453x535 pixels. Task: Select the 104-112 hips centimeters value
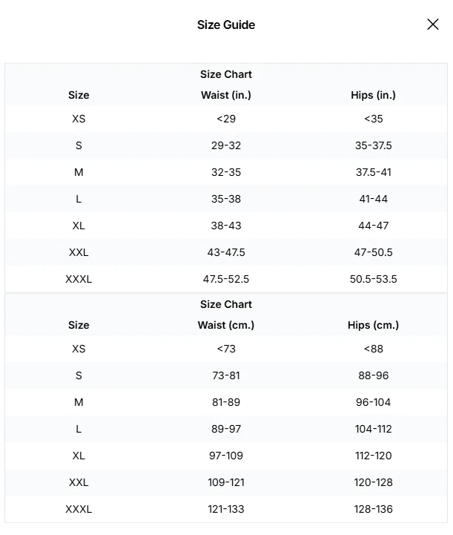pos(373,429)
